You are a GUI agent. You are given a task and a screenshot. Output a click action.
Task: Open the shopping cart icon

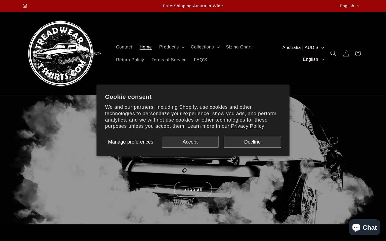[358, 53]
